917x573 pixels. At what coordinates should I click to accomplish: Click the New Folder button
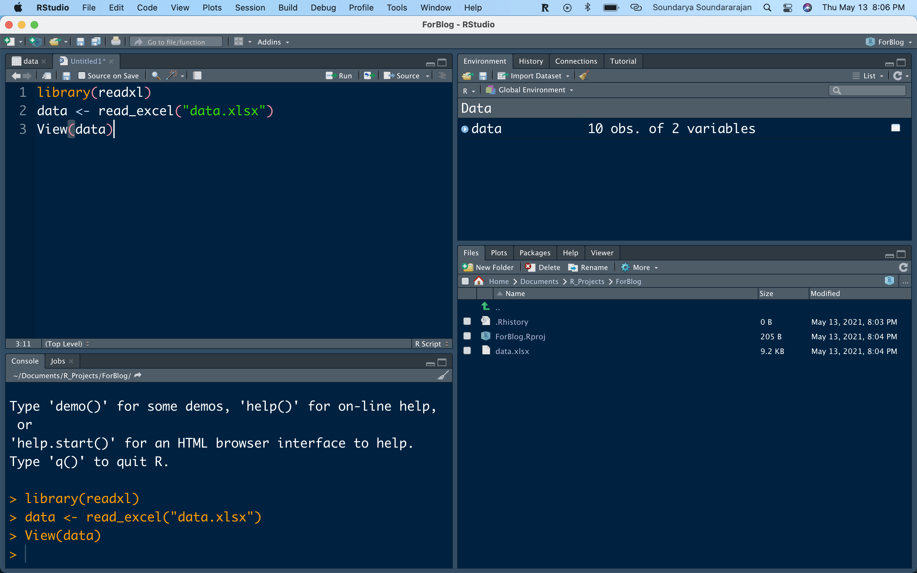(x=488, y=267)
